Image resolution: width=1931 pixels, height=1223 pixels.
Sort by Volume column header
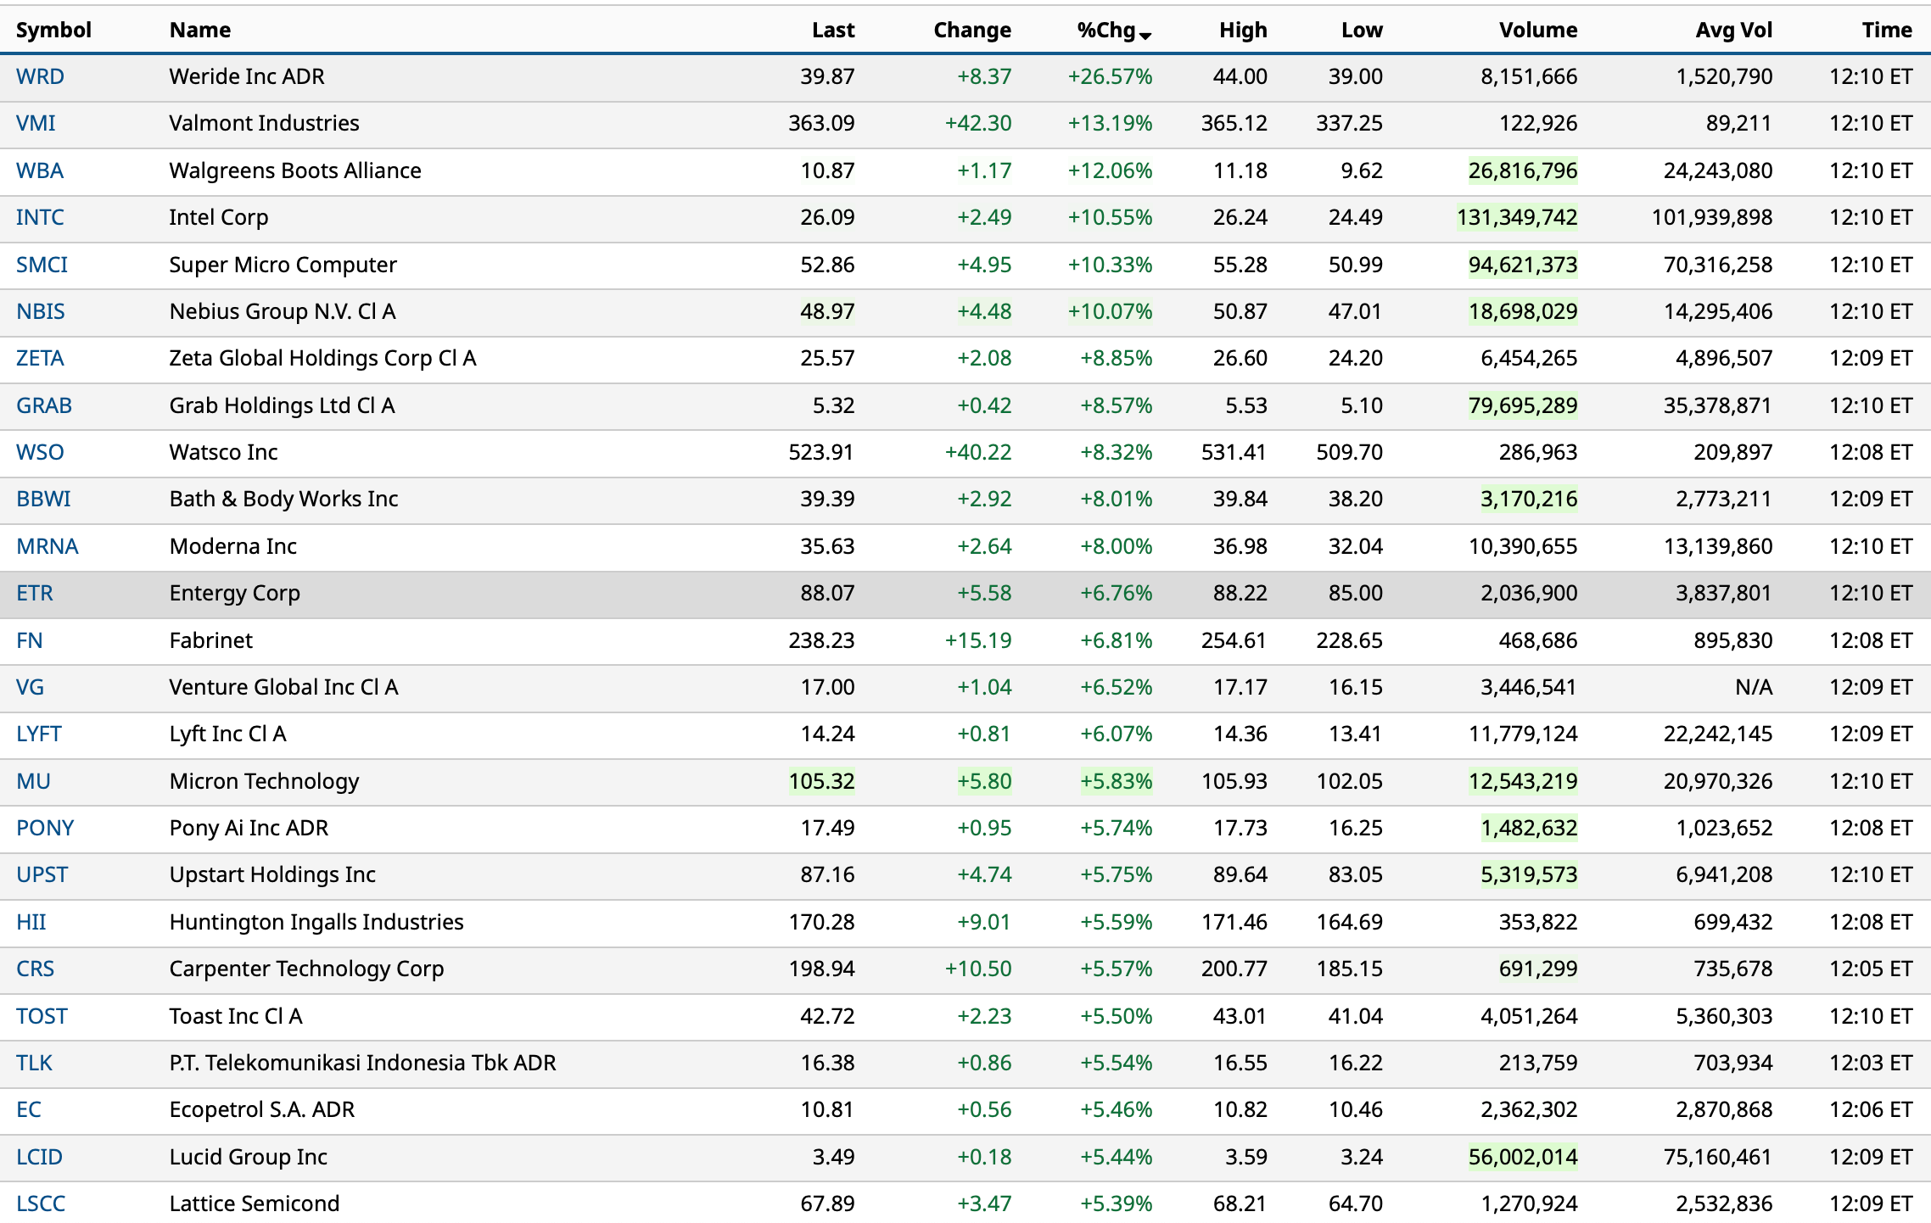click(1537, 30)
